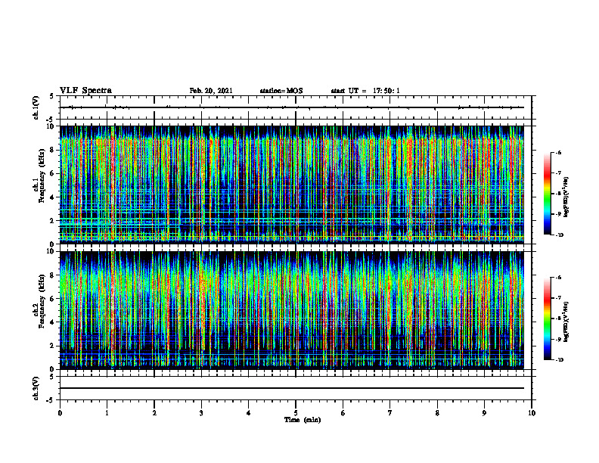
Task: Click the '-10' label on ch.1 color bar
Action: 559,235
